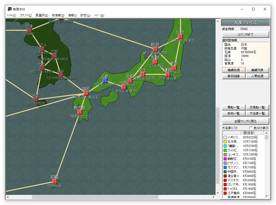The height and width of the screenshot is (205, 276).
Task: Open the コマンド menu
Action: point(26,15)
